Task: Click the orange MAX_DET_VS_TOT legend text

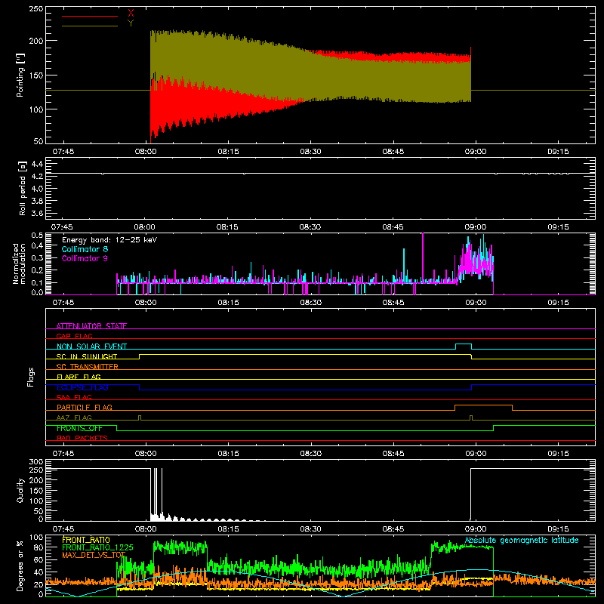Action: click(x=94, y=555)
